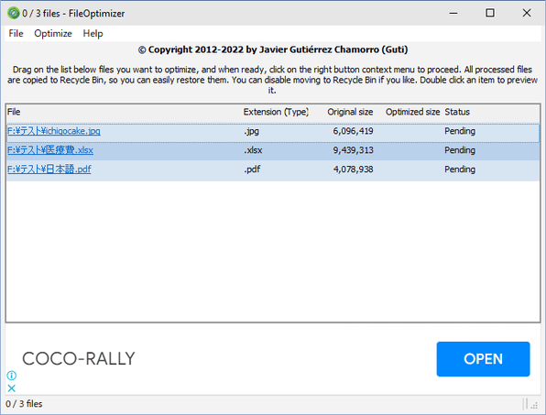Sort by Extension (Type) column header

(276, 112)
